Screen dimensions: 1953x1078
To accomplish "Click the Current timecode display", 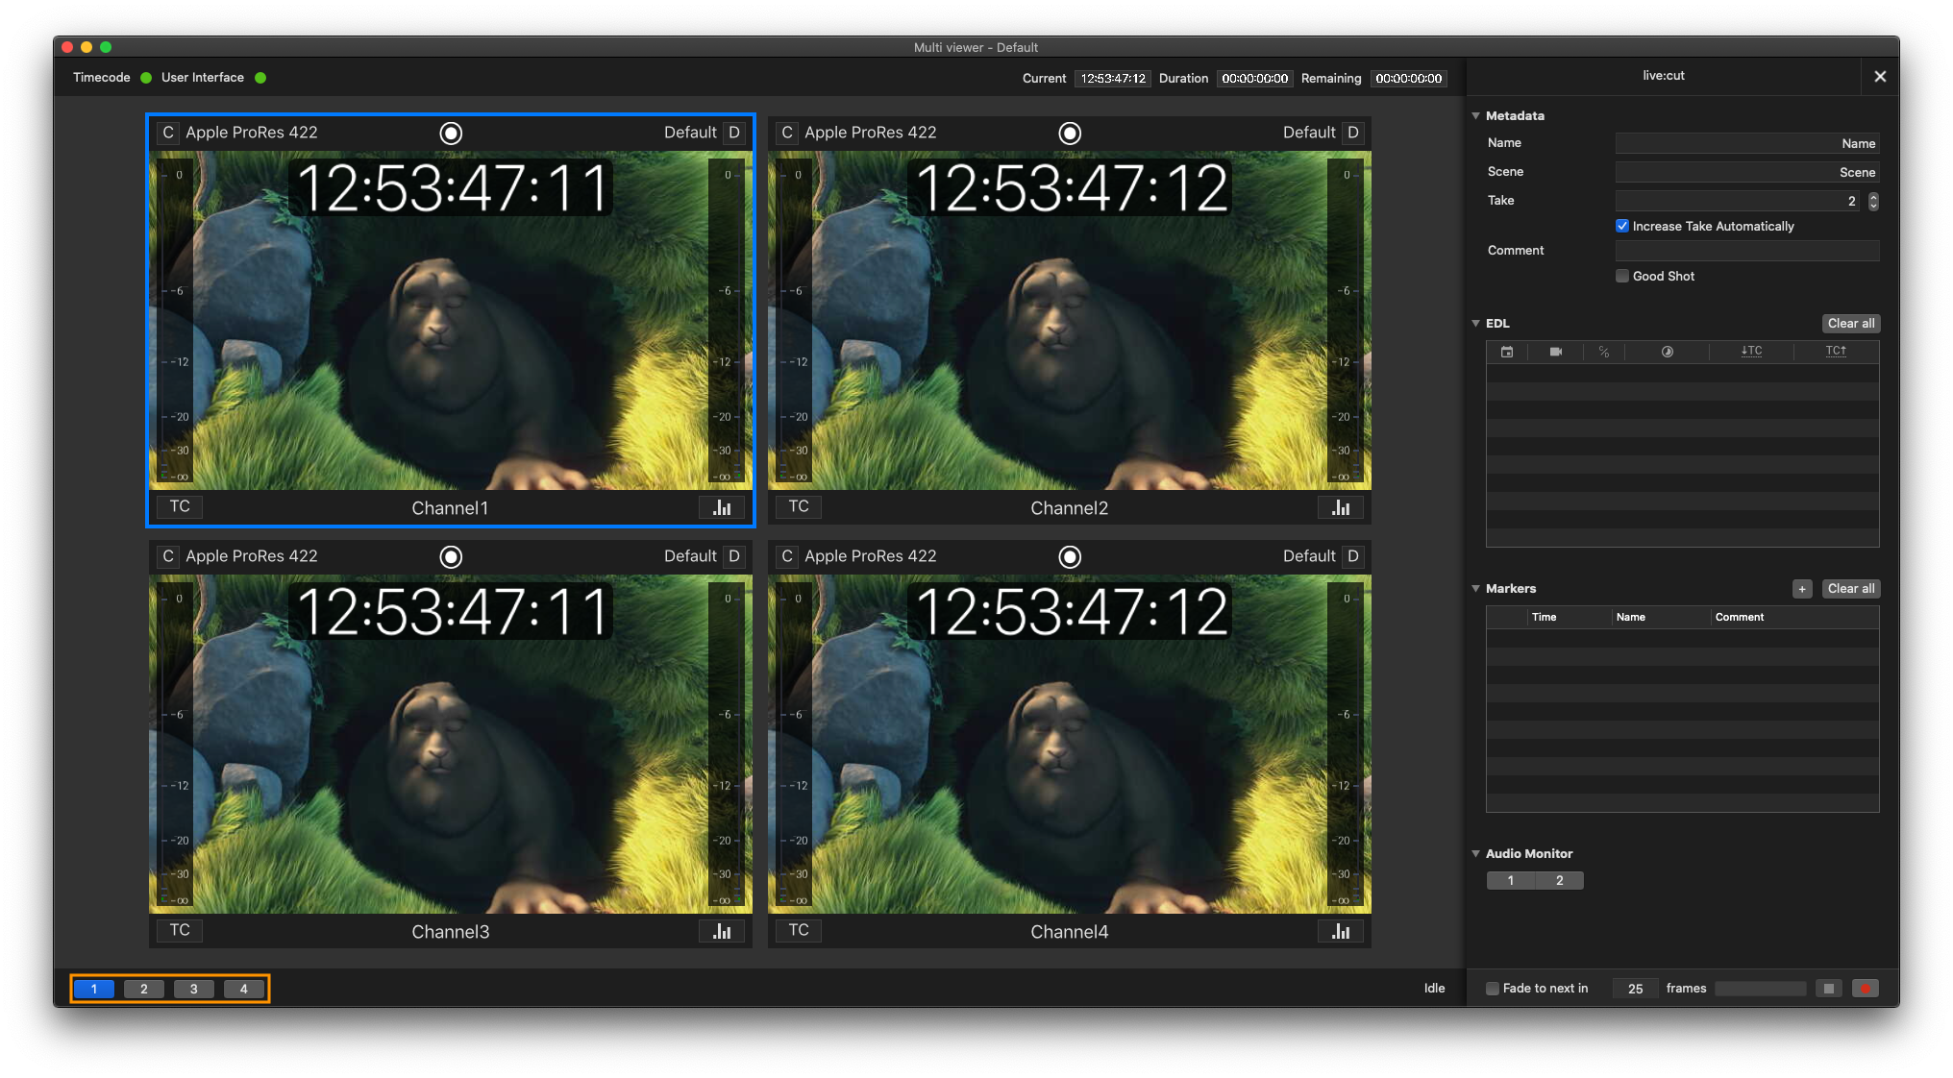I will 1113,79.
